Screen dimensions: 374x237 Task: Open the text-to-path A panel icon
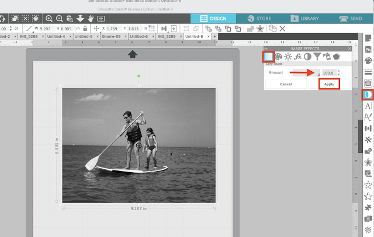[x=368, y=117]
